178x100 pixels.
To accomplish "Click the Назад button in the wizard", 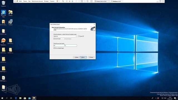I will (76, 57).
